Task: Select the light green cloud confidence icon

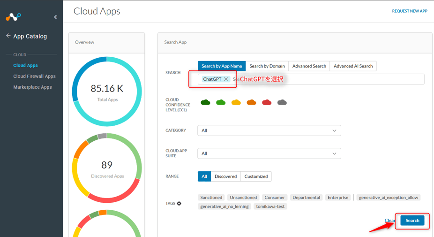Action: [221, 102]
